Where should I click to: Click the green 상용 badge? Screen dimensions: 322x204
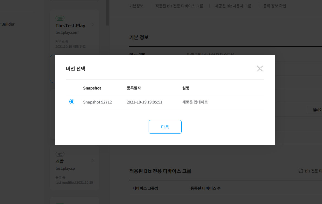pyautogui.click(x=60, y=18)
